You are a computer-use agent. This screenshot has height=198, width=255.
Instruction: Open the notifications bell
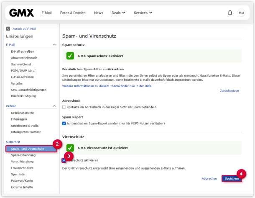click(230, 13)
